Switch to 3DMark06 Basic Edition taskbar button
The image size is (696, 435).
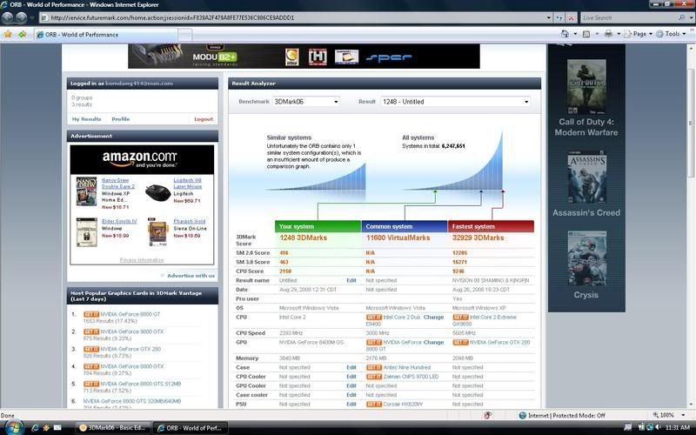(114, 428)
